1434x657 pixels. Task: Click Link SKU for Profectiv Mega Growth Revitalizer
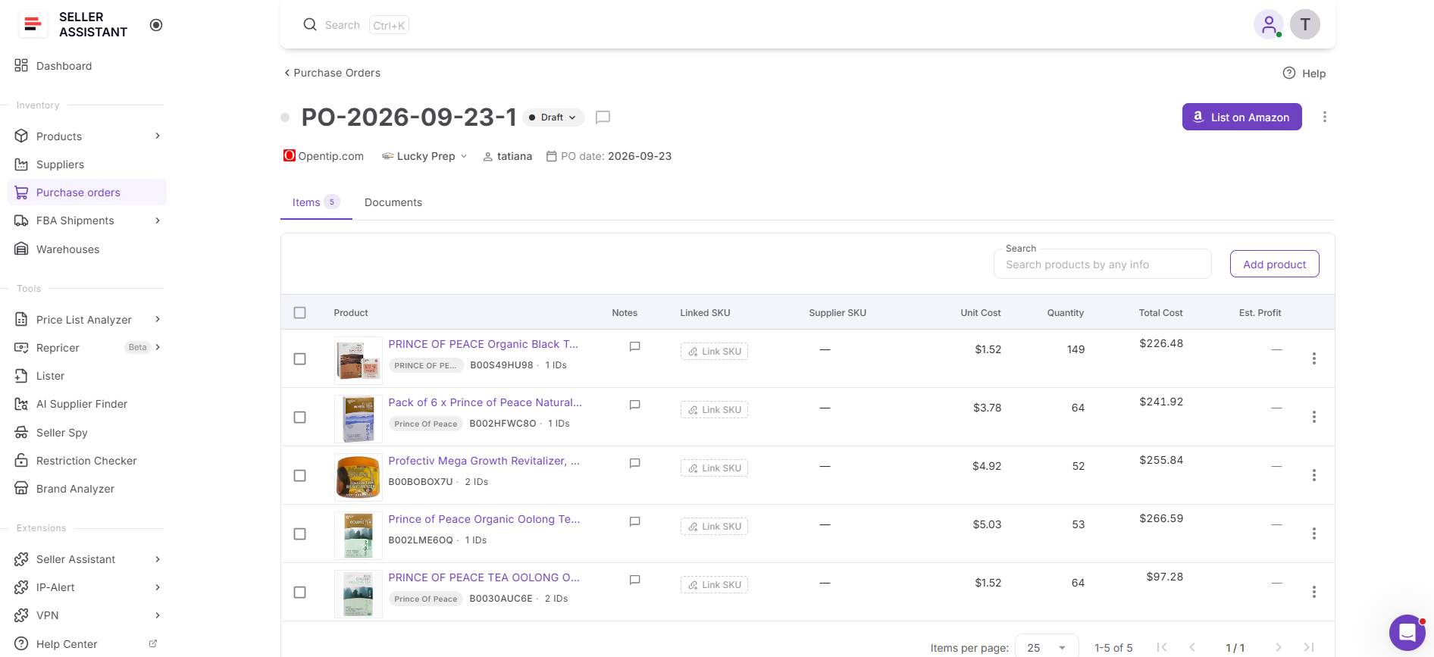(x=714, y=468)
